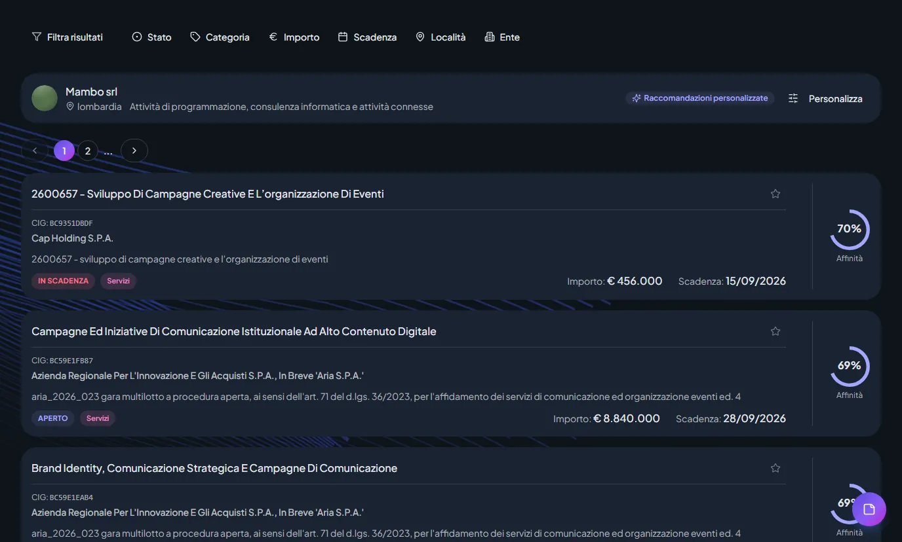
Task: Click the purple floating document button
Action: coord(869,509)
